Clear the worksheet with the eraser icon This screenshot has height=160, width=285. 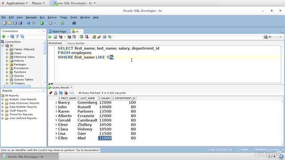(x=99, y=37)
